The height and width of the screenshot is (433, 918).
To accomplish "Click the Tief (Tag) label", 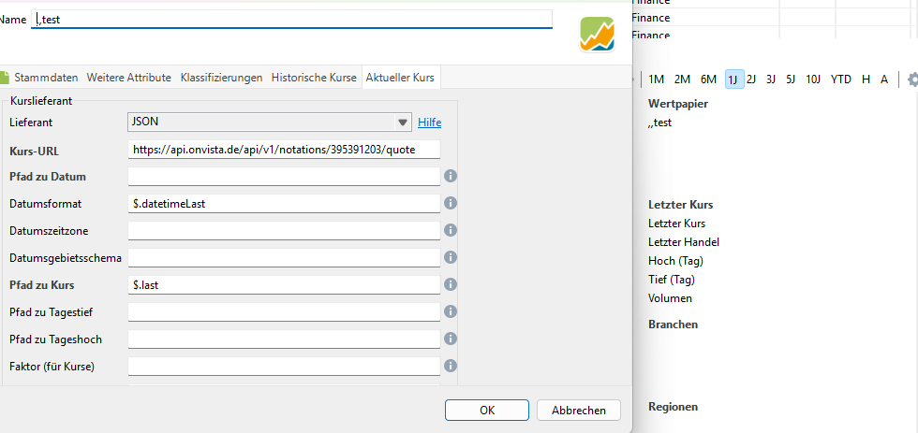I will pos(672,280).
